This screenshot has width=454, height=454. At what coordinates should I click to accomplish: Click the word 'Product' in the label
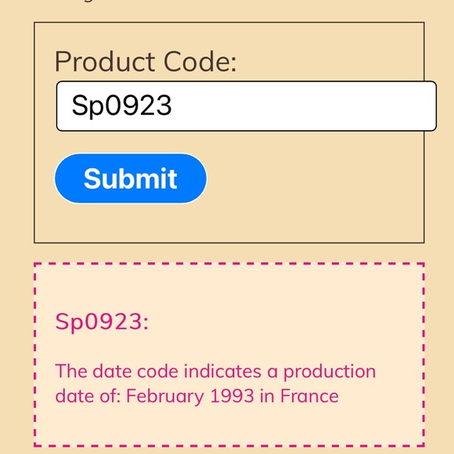105,61
